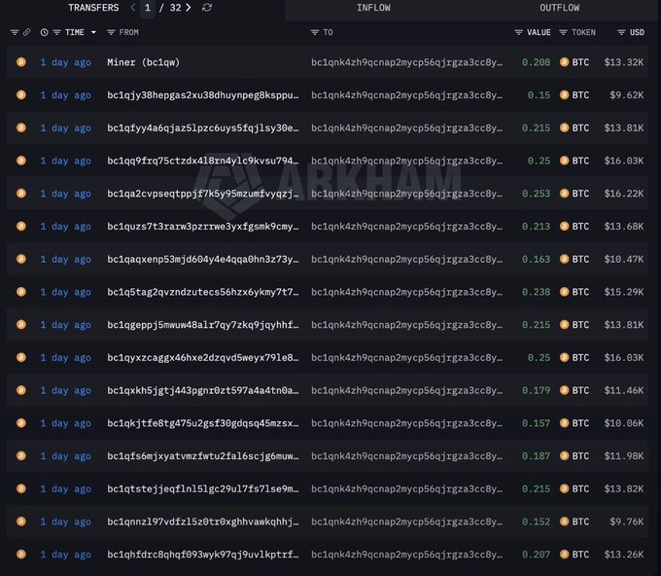
Task: Refresh the transfers list
Action: [207, 8]
